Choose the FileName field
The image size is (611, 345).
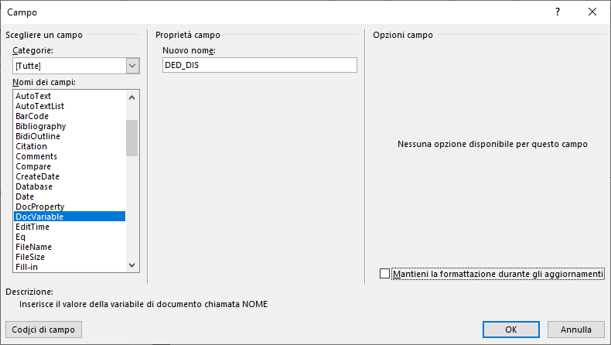[x=70, y=247]
